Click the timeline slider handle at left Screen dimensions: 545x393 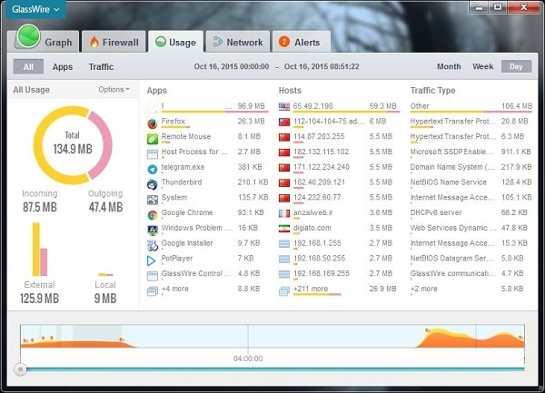20,369
